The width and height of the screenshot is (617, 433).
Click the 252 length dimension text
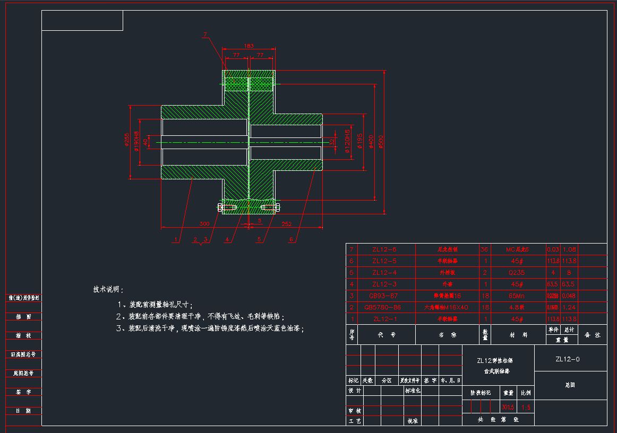[287, 223]
